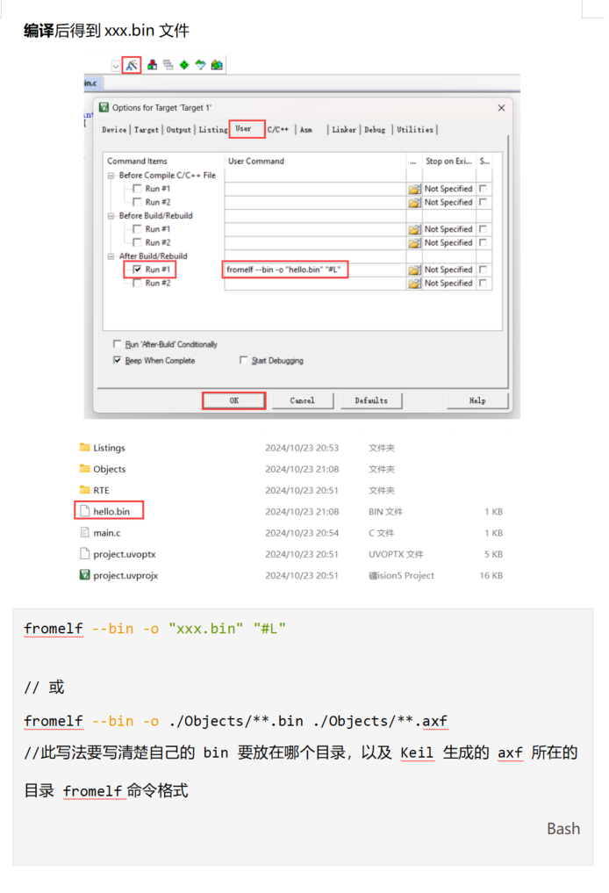Switch to the Linker tab
The image size is (609, 893).
pyautogui.click(x=344, y=130)
